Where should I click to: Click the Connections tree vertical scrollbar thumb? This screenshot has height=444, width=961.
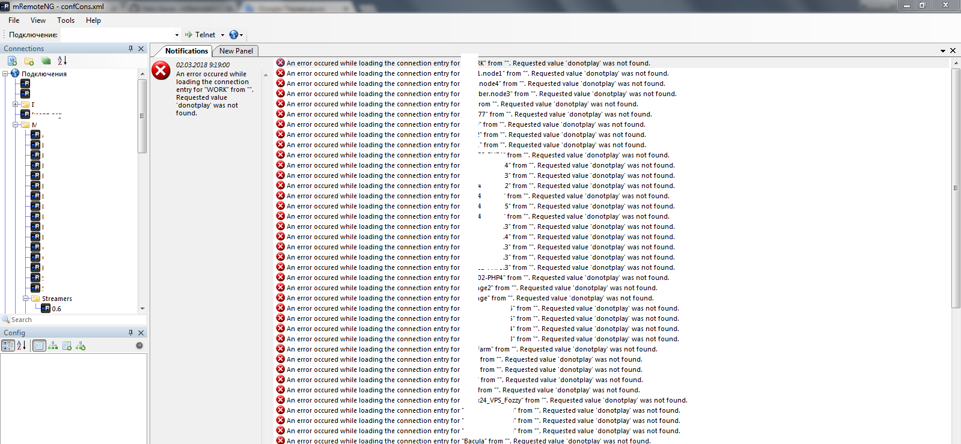(142, 116)
